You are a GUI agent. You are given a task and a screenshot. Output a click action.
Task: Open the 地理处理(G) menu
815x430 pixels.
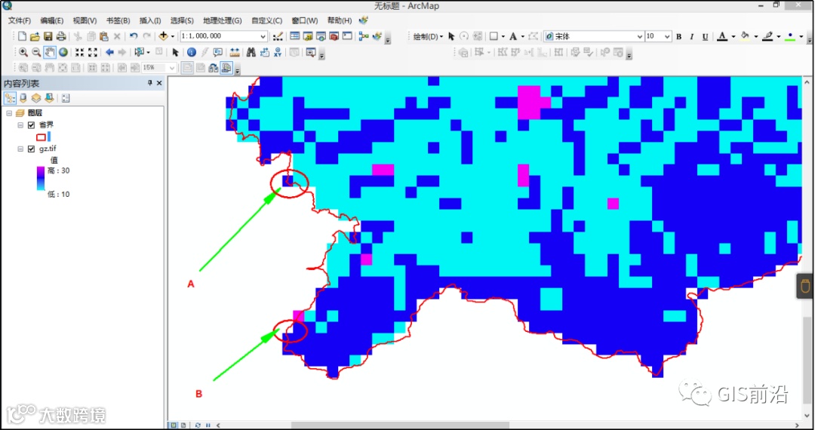point(222,20)
